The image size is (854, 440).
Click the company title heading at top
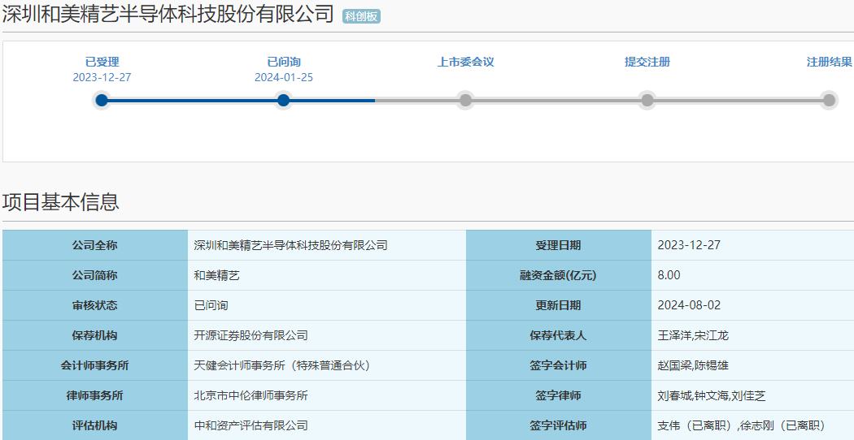pos(168,15)
